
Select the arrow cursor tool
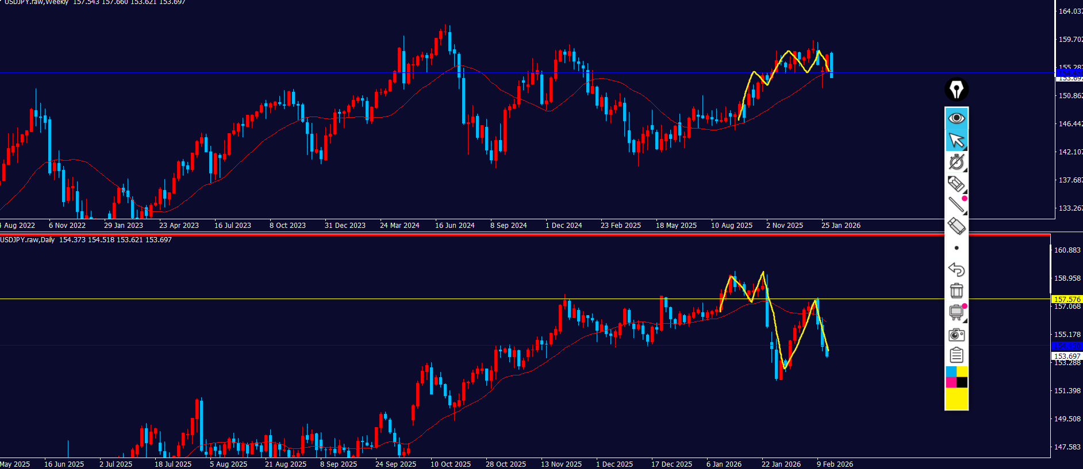coord(957,140)
